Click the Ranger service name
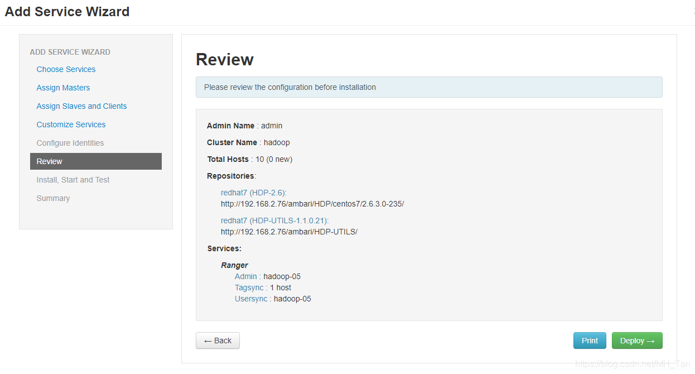Screen dimensions: 695x374 (x=234, y=265)
